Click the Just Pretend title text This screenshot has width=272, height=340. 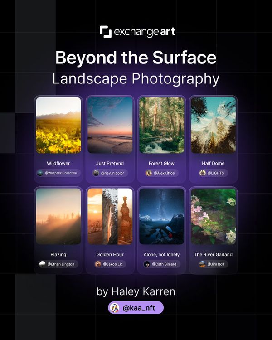[x=110, y=163]
